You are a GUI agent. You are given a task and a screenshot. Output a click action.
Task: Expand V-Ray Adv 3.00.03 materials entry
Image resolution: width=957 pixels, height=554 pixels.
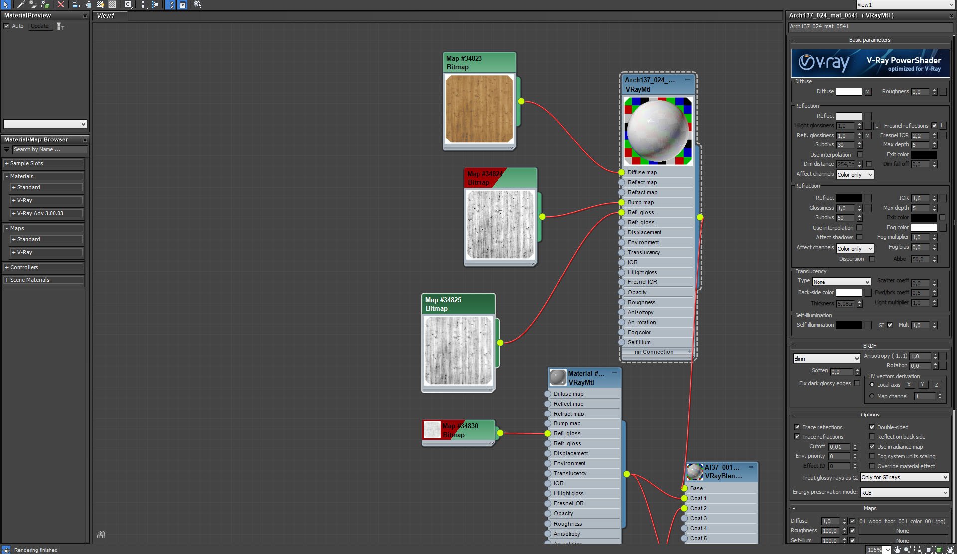(x=46, y=213)
